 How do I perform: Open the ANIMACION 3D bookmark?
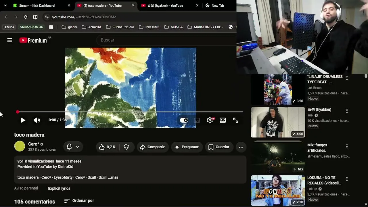coord(31,27)
